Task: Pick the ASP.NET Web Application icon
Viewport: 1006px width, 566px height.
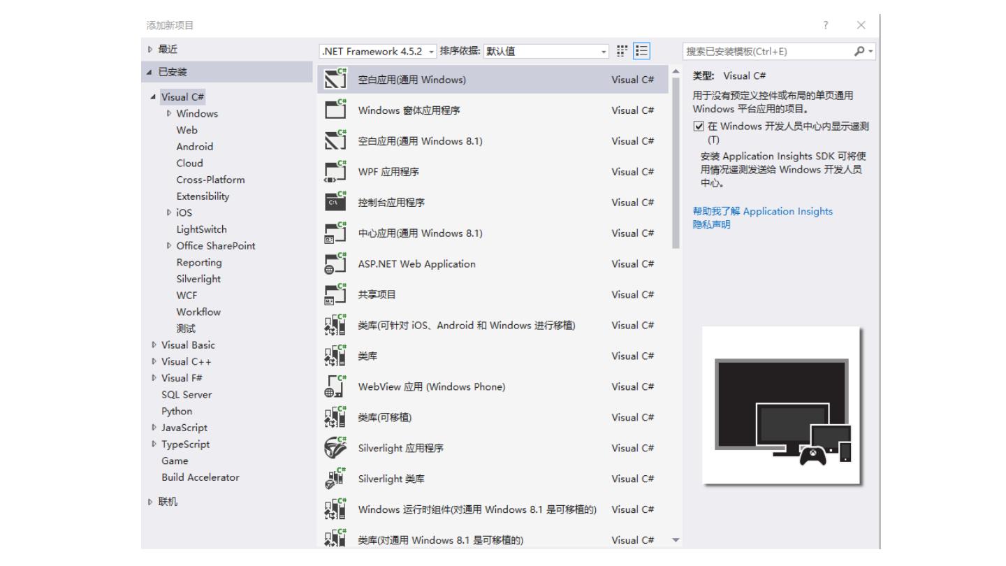Action: 337,263
